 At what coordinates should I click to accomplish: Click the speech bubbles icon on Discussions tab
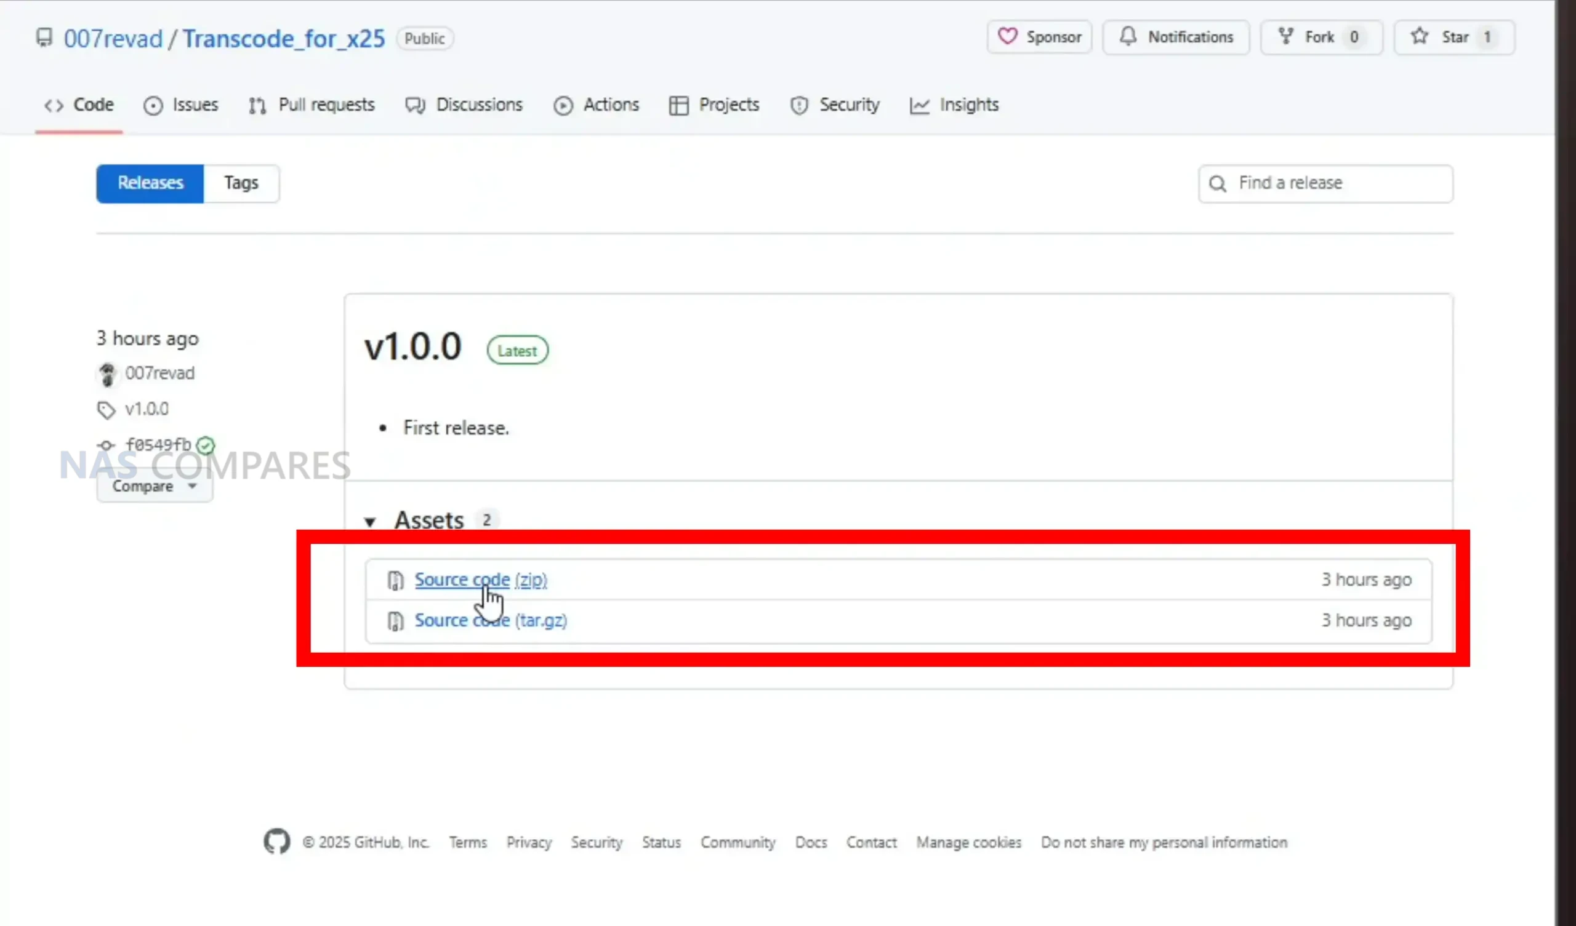coord(416,106)
